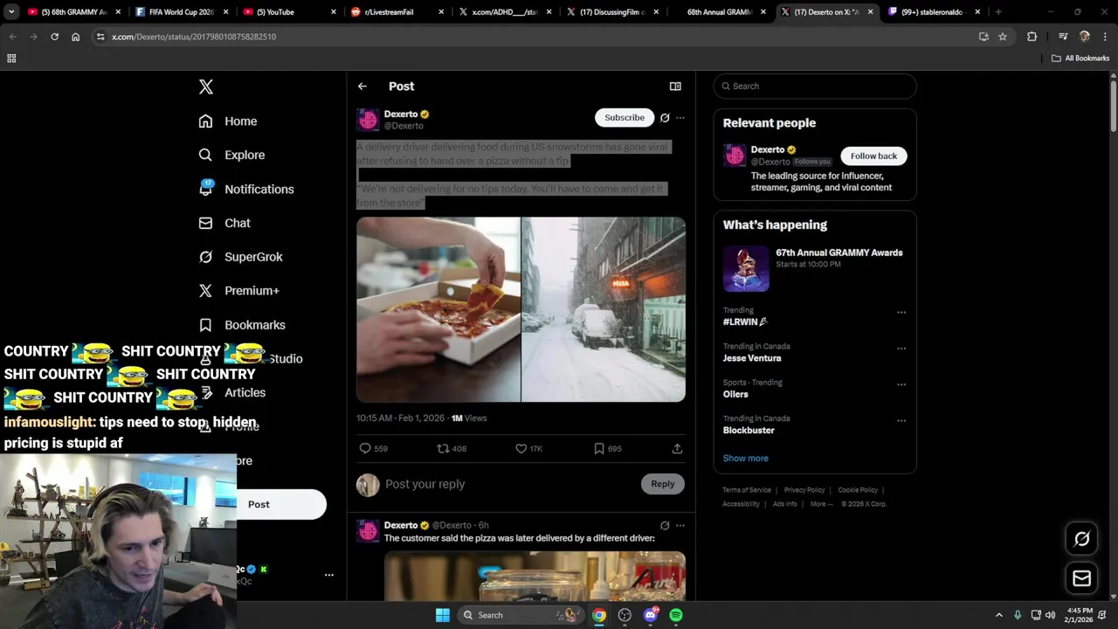Image resolution: width=1118 pixels, height=629 pixels.
Task: Open the Windows Start menu
Action: (442, 615)
